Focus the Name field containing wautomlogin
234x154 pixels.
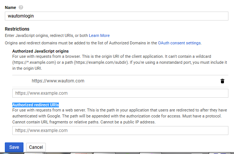pos(116,16)
